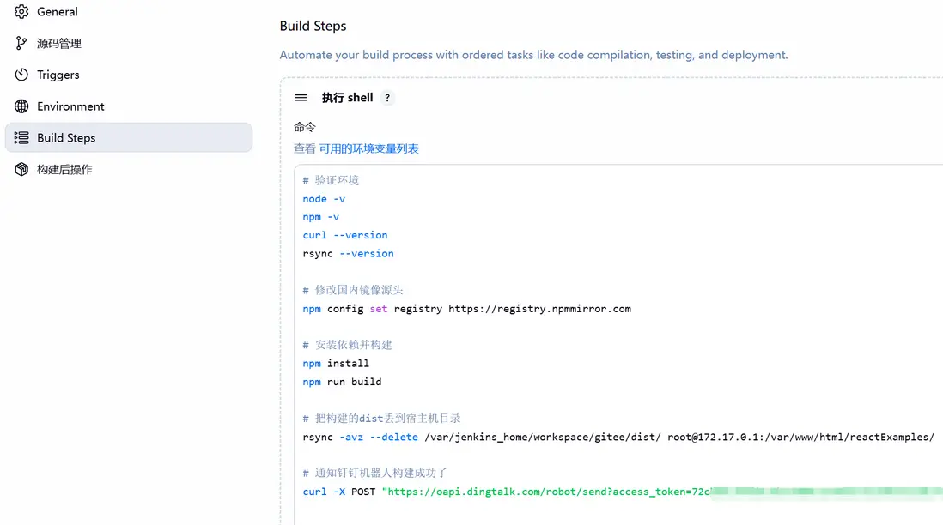Select Build Steps in the sidebar
The image size is (943, 525).
coord(66,138)
